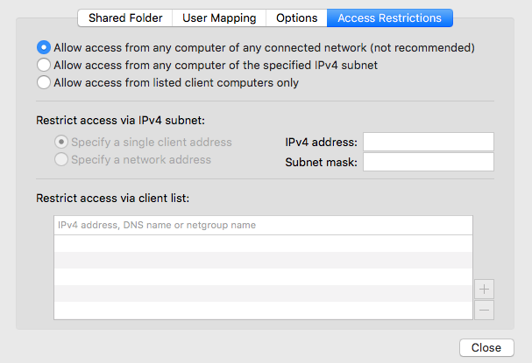Focus the Subnet mask field
This screenshot has height=363, width=532.
[x=429, y=162]
